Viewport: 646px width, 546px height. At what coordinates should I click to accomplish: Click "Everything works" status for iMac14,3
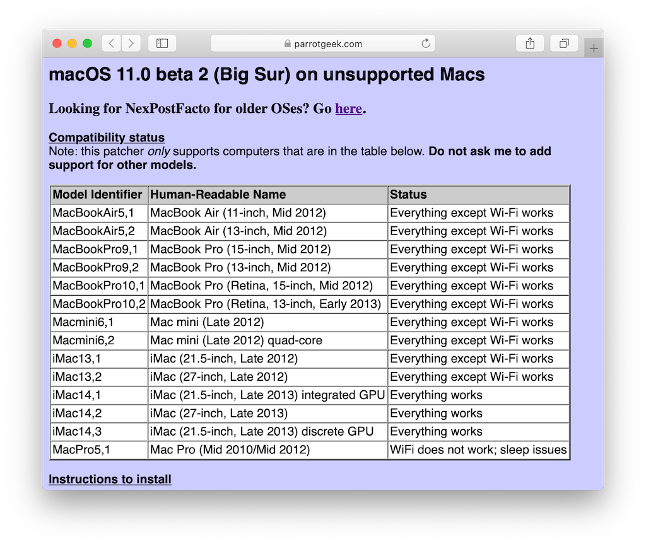coord(478,431)
